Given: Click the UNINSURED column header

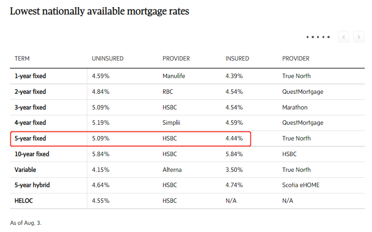Looking at the screenshot, I should [x=108, y=58].
